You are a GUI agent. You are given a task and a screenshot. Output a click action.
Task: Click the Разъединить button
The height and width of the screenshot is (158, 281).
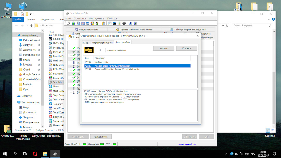(x=101, y=137)
